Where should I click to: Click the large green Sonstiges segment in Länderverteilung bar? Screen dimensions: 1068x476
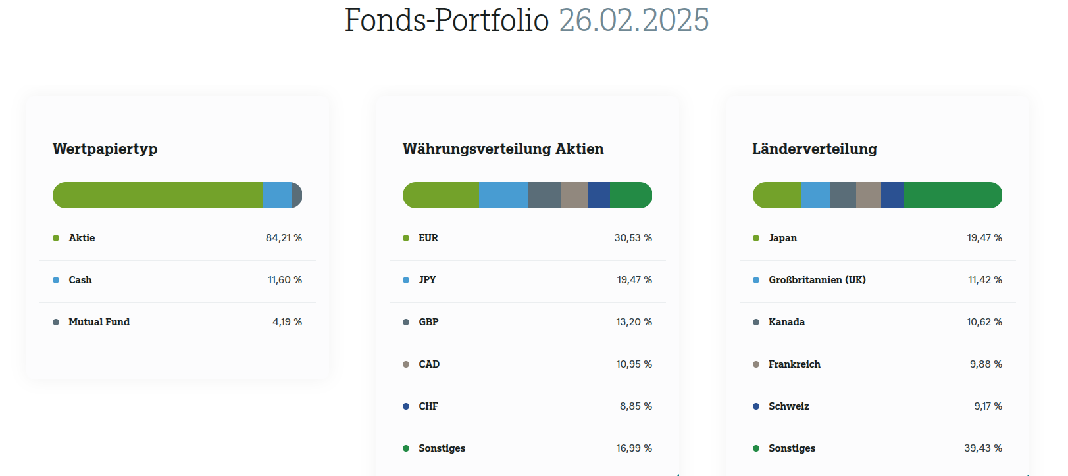[x=952, y=195]
